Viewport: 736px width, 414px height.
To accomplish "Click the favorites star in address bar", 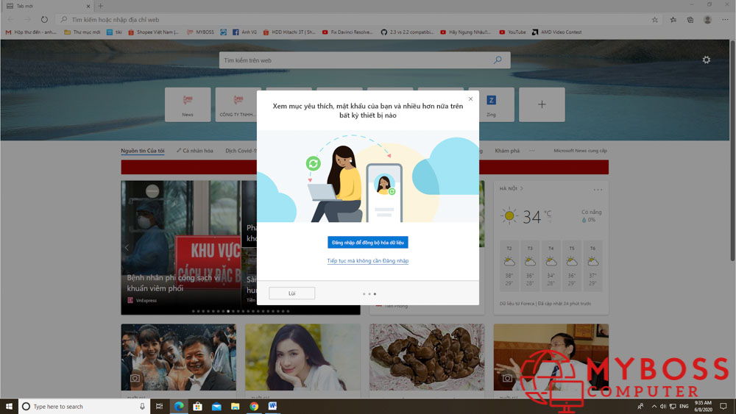I will tap(655, 20).
